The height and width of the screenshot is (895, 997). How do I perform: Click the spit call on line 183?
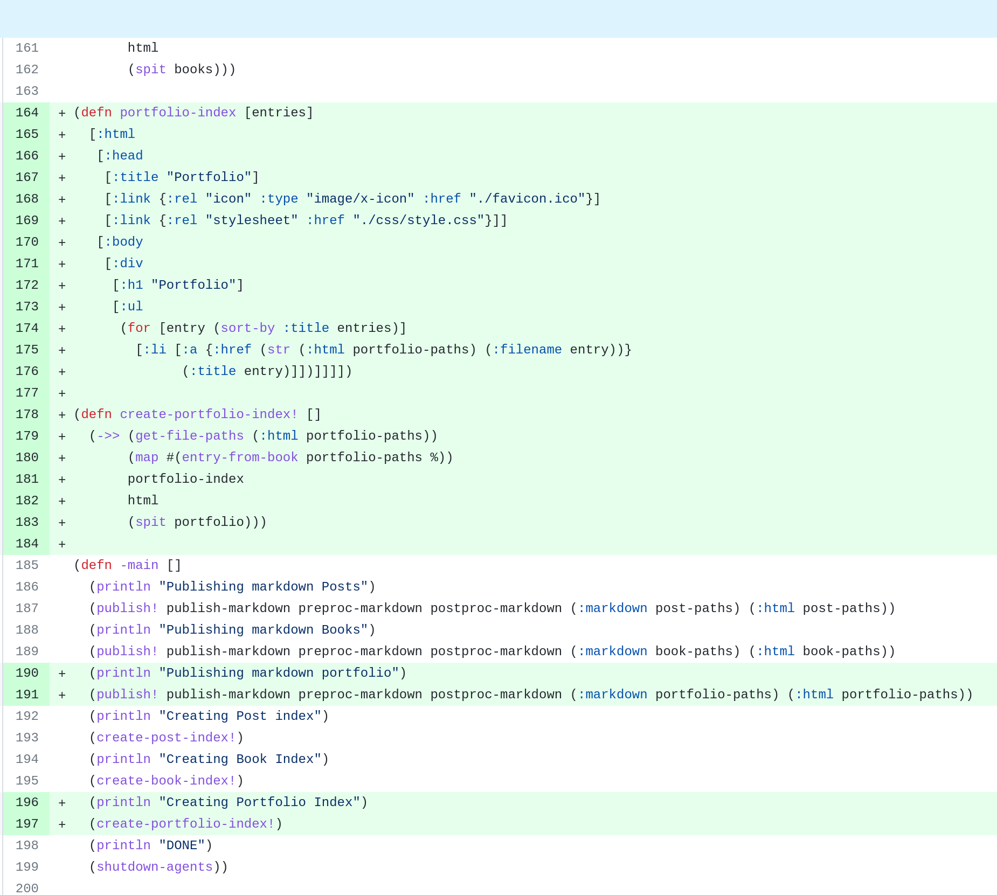[x=151, y=522]
